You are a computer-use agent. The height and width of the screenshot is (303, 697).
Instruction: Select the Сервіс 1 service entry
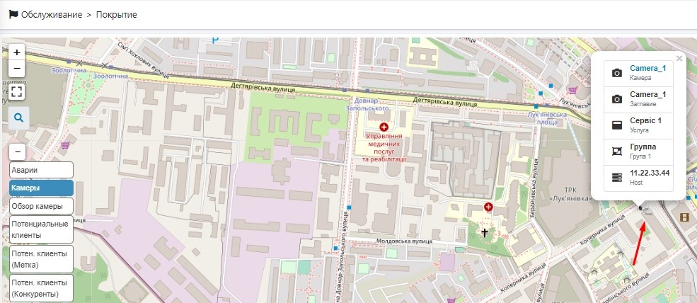pyautogui.click(x=638, y=125)
